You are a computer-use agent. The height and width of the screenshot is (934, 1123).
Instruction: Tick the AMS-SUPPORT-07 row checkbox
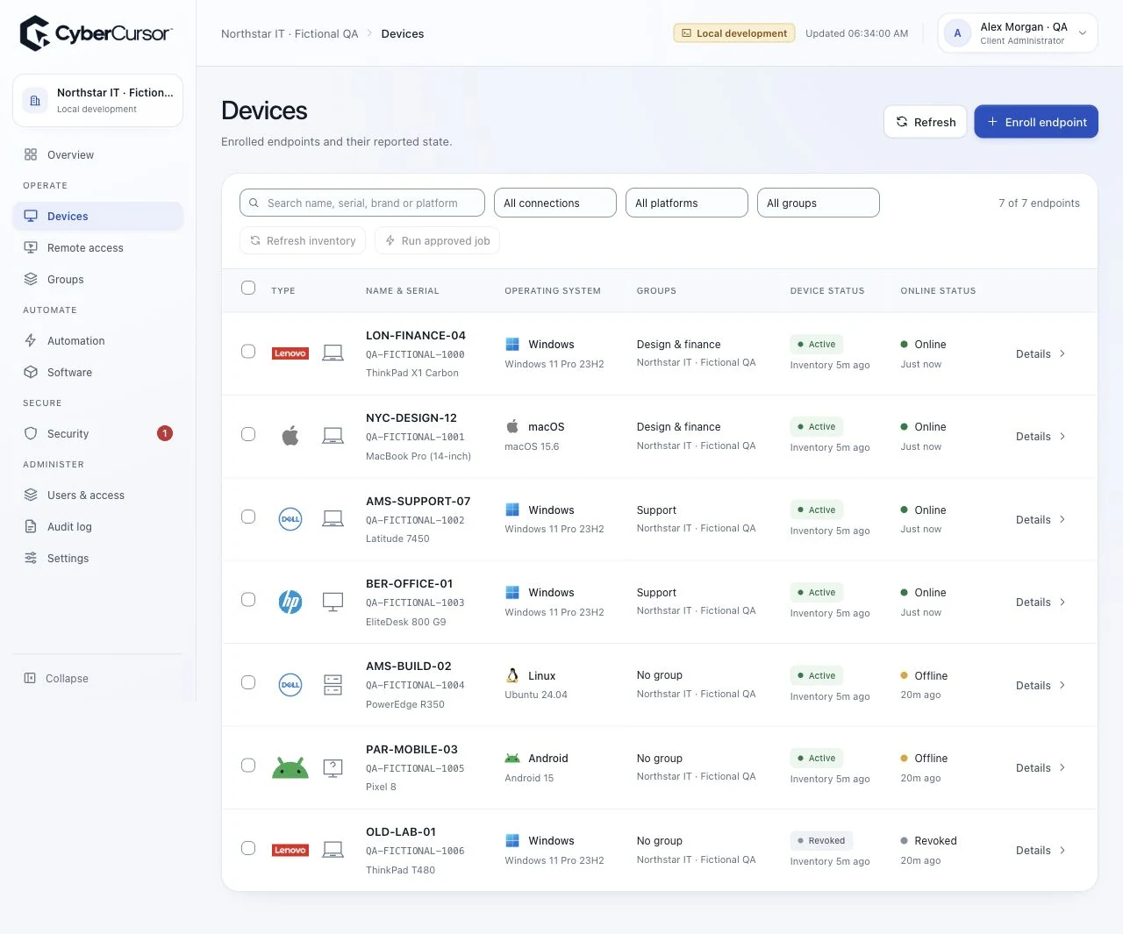click(248, 517)
